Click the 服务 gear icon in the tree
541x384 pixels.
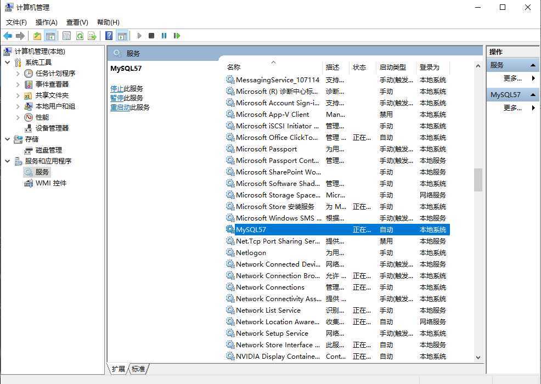pyautogui.click(x=29, y=172)
